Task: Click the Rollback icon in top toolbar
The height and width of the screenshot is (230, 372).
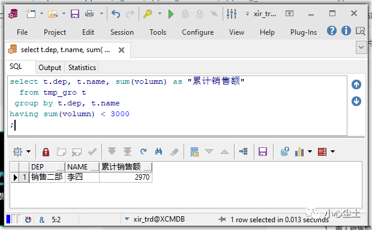Action: click(200, 14)
